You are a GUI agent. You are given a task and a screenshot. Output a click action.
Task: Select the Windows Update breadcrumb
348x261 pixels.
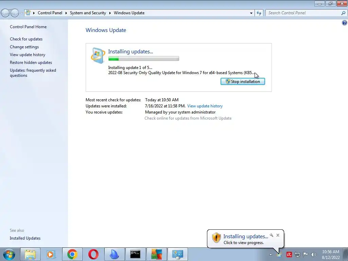[129, 13]
